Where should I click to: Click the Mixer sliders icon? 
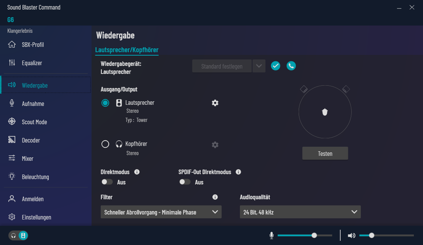click(x=12, y=158)
